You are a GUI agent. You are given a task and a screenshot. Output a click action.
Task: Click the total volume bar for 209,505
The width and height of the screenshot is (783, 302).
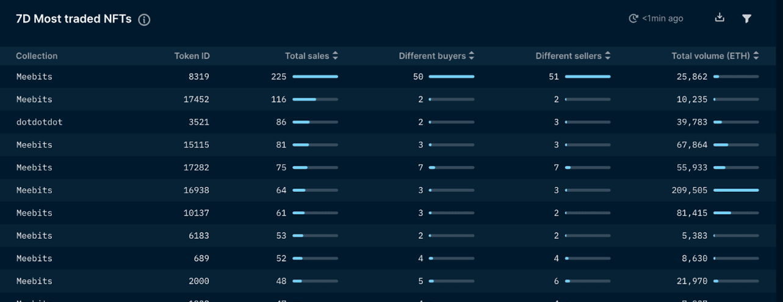tap(736, 190)
